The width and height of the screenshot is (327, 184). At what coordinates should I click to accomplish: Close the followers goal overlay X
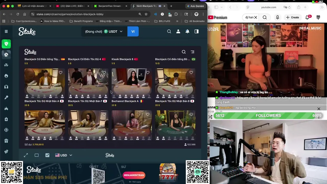coord(319,109)
